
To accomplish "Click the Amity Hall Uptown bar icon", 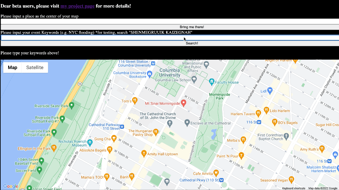I will coord(144,154).
